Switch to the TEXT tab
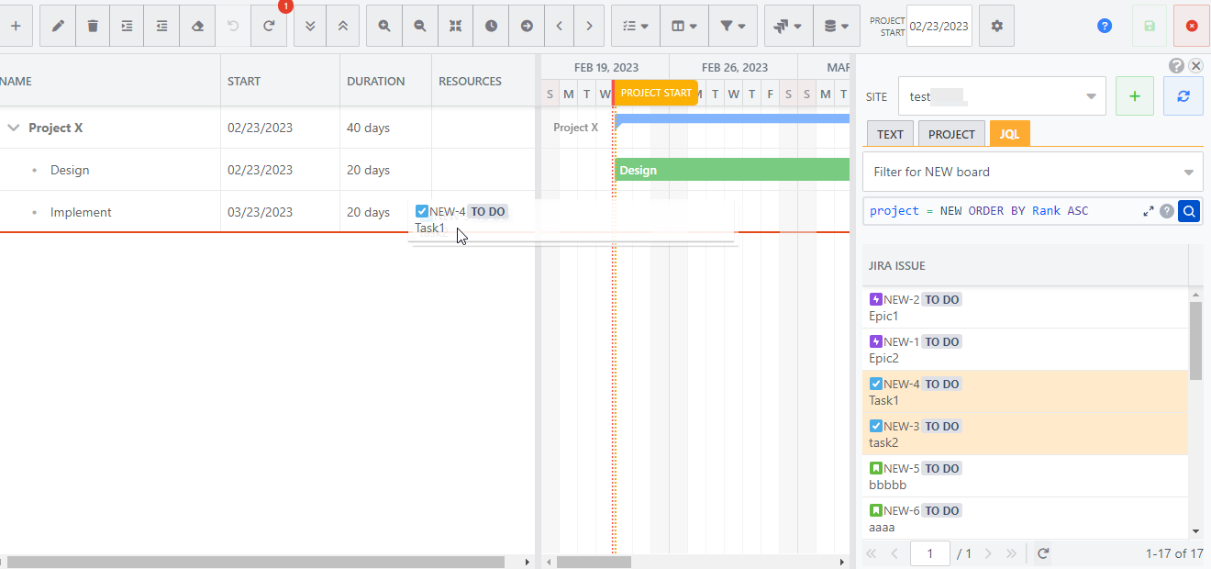The image size is (1211, 569). tap(890, 134)
